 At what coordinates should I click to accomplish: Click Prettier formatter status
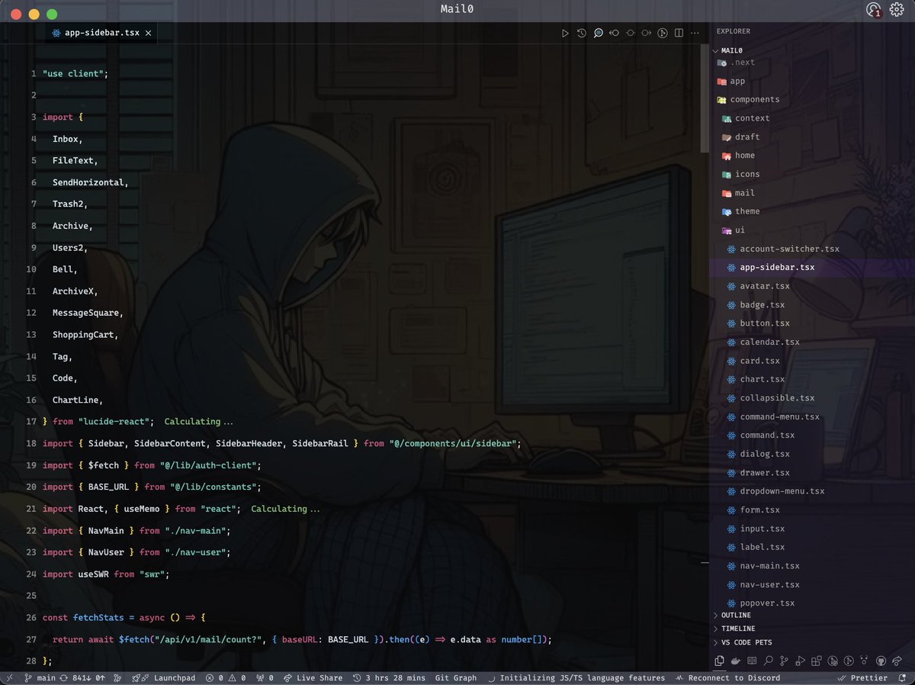click(x=862, y=677)
